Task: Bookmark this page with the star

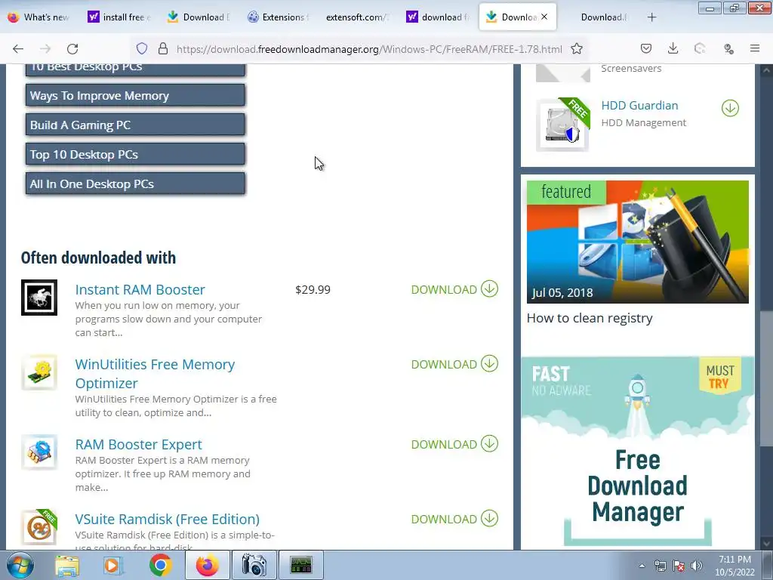Action: [577, 48]
